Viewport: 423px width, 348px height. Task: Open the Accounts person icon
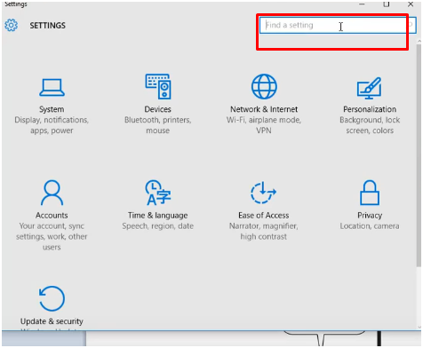tap(52, 193)
